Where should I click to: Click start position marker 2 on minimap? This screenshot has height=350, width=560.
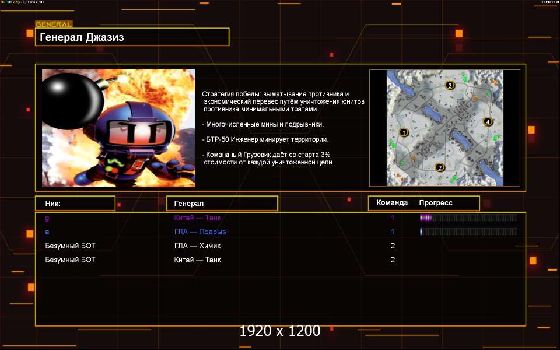tap(440, 167)
